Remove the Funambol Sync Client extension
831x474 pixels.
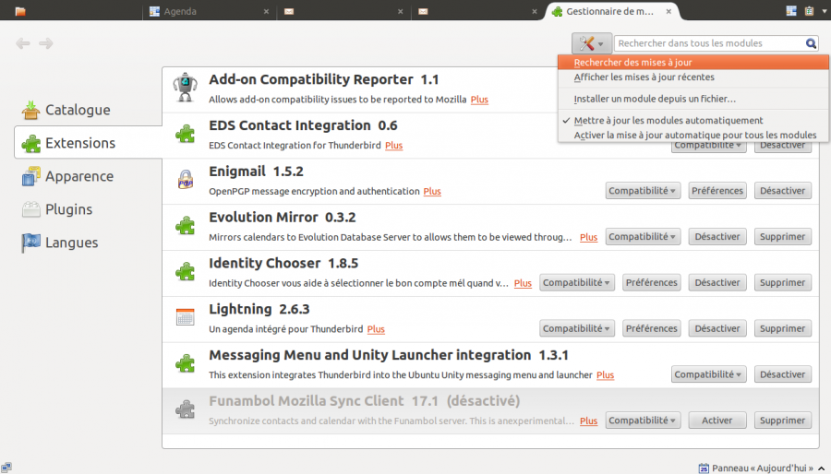pos(782,421)
